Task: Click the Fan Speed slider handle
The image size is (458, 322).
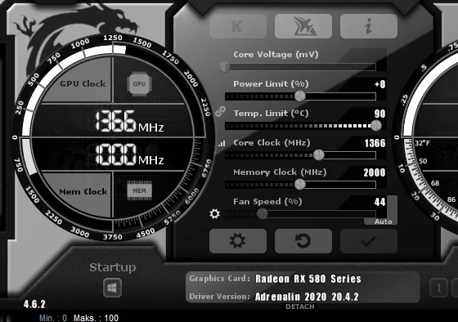Action: [263, 214]
